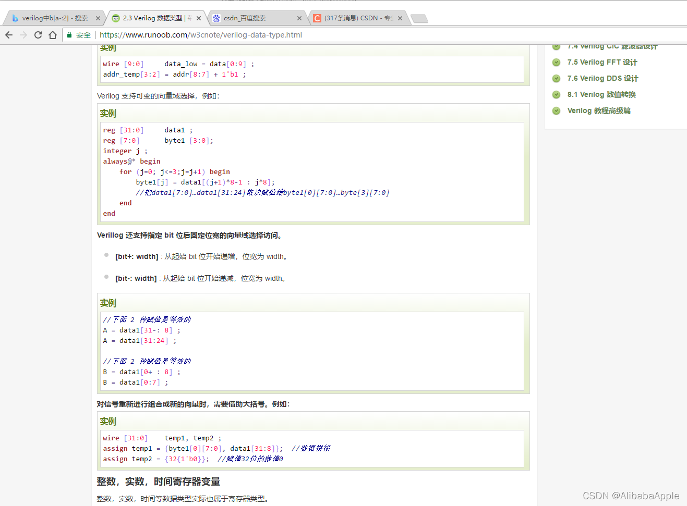Click the code line addr_temp[3:2] = addr[8:7]
The image size is (687, 506).
point(175,75)
